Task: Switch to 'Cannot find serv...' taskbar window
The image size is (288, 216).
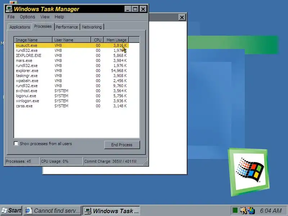Action: 53,211
